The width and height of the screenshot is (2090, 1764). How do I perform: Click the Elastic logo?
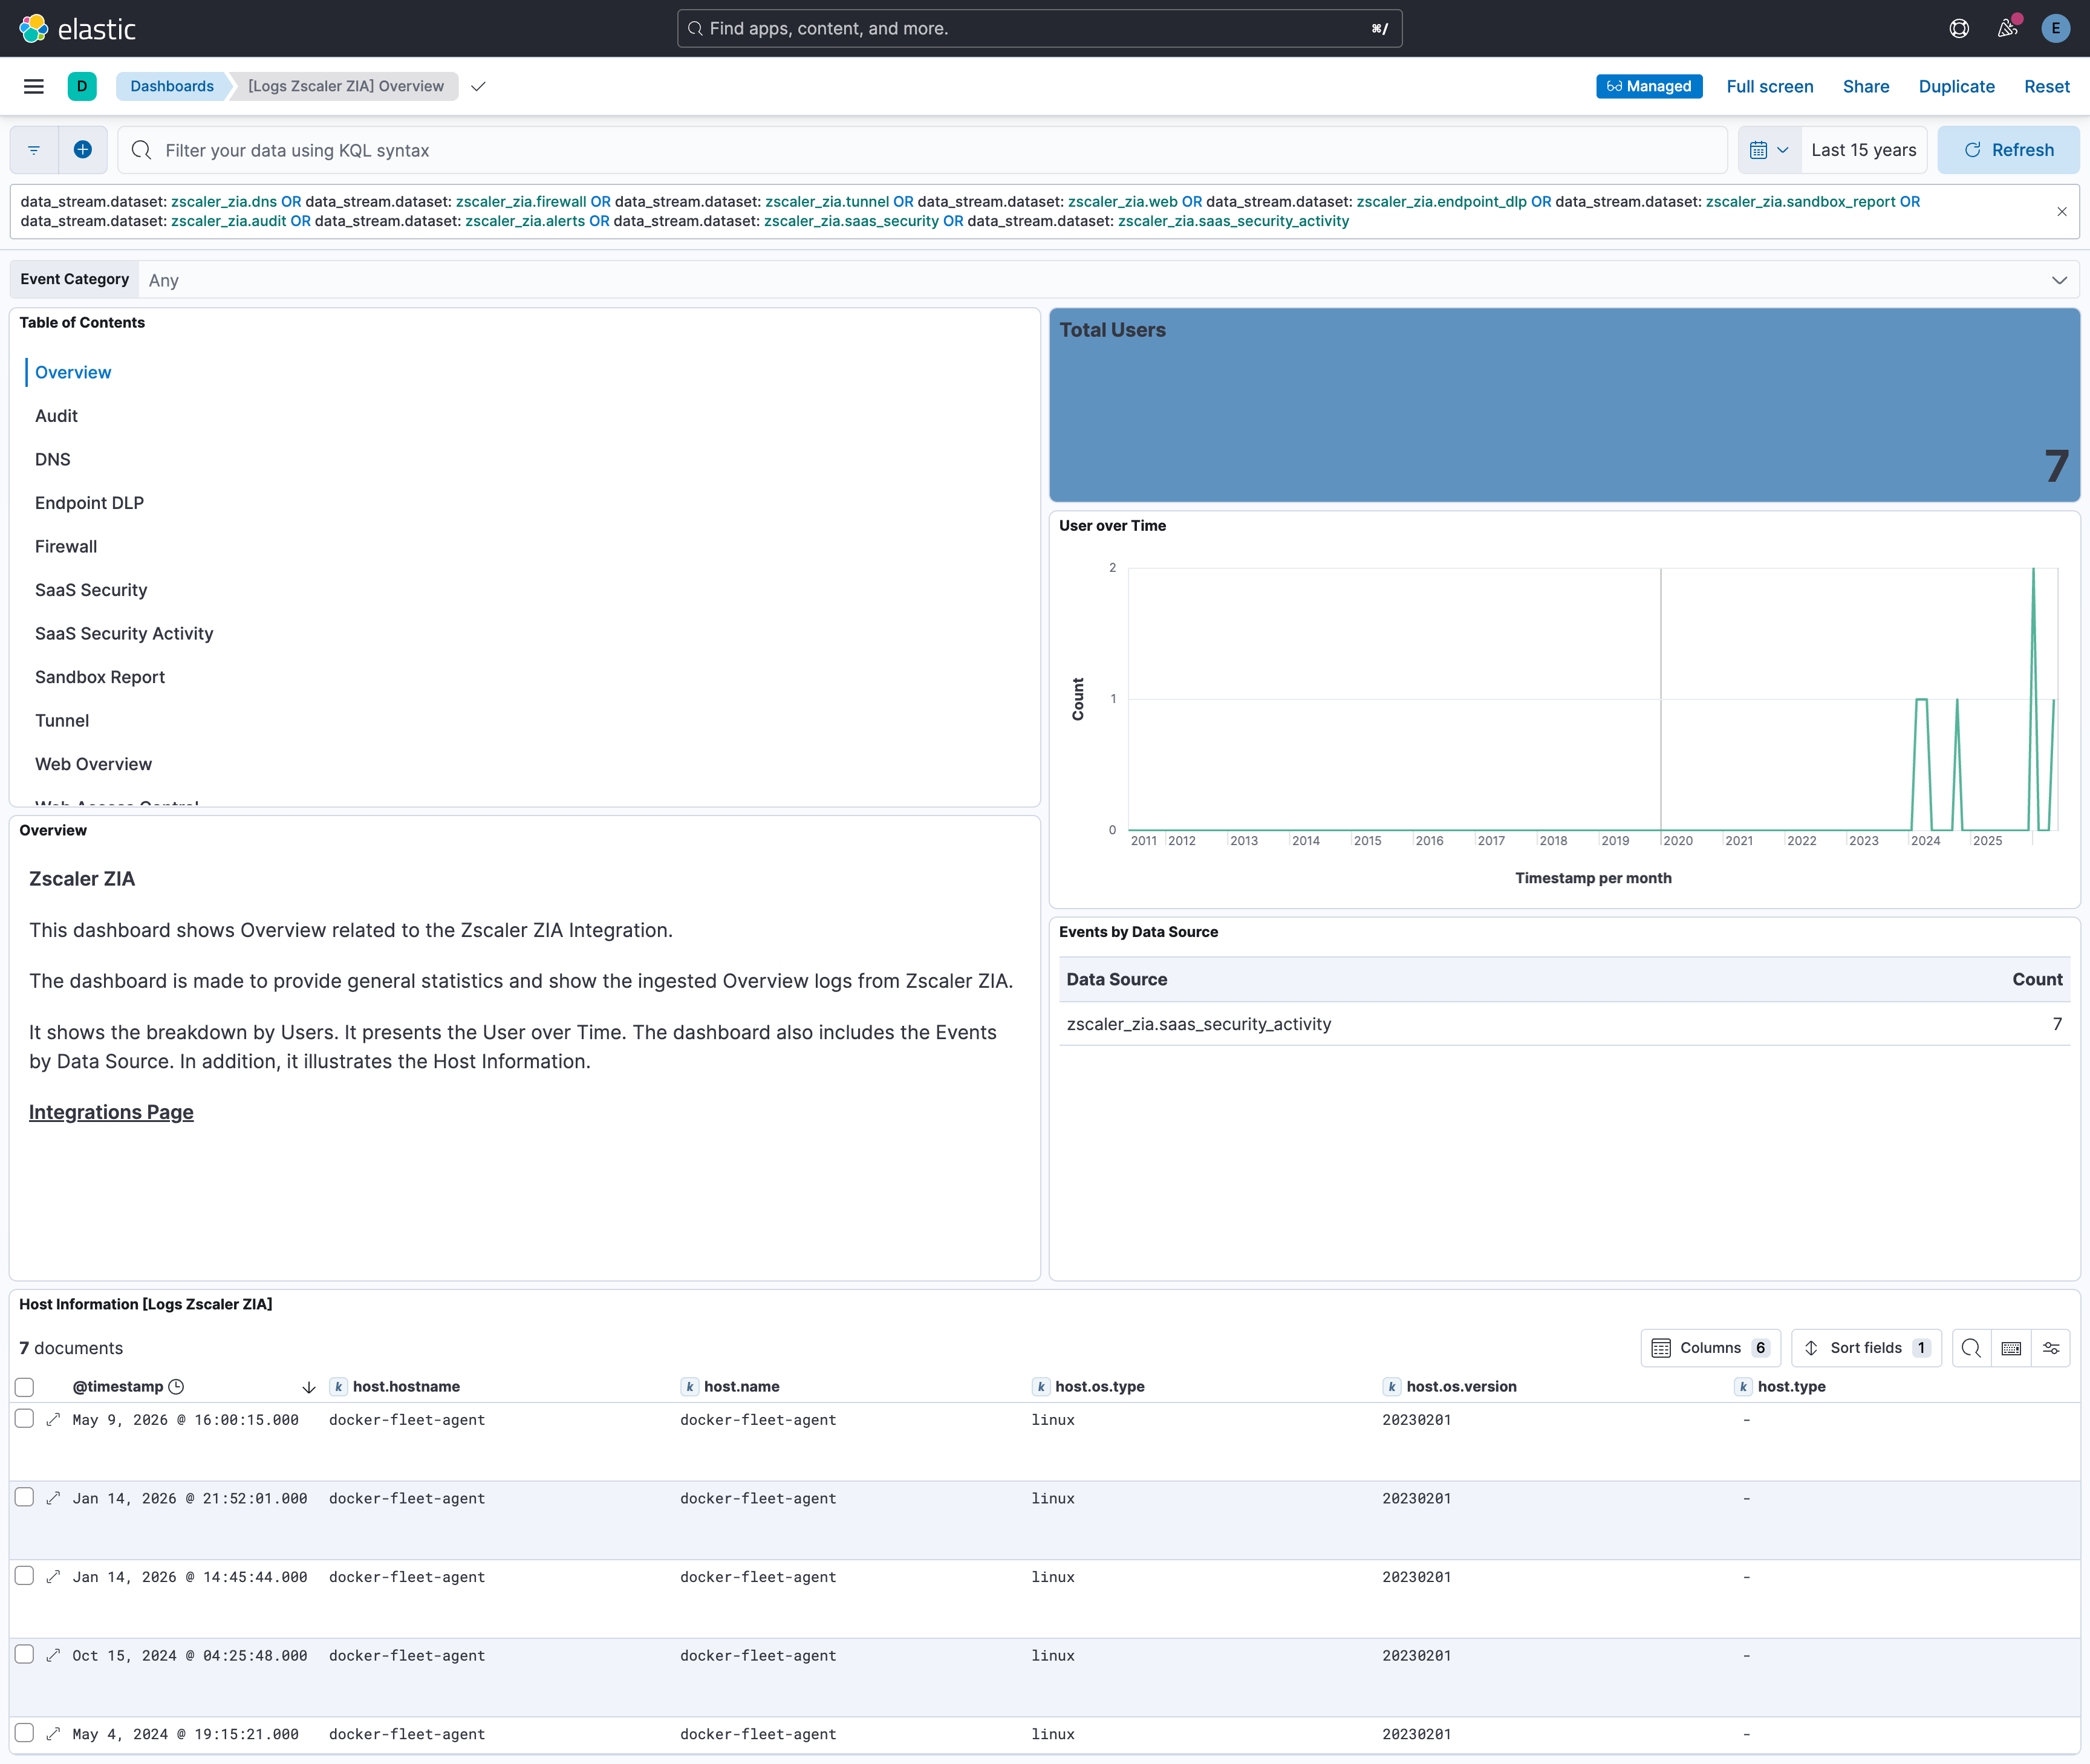(x=77, y=28)
